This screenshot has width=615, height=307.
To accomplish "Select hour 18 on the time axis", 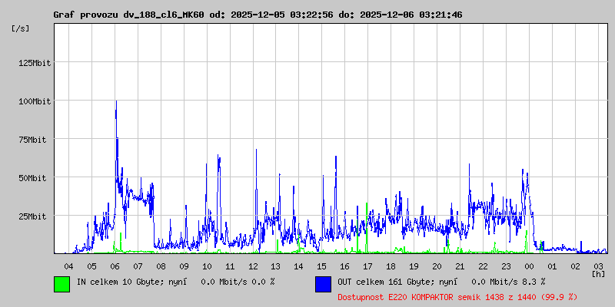I will point(391,266).
